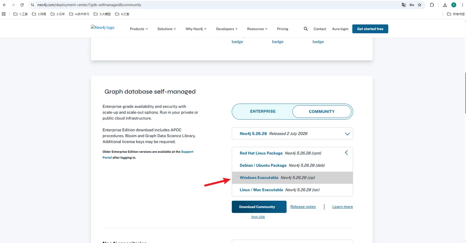Open the Chrome three-dot menu
The width and height of the screenshot is (466, 243).
coord(462,5)
